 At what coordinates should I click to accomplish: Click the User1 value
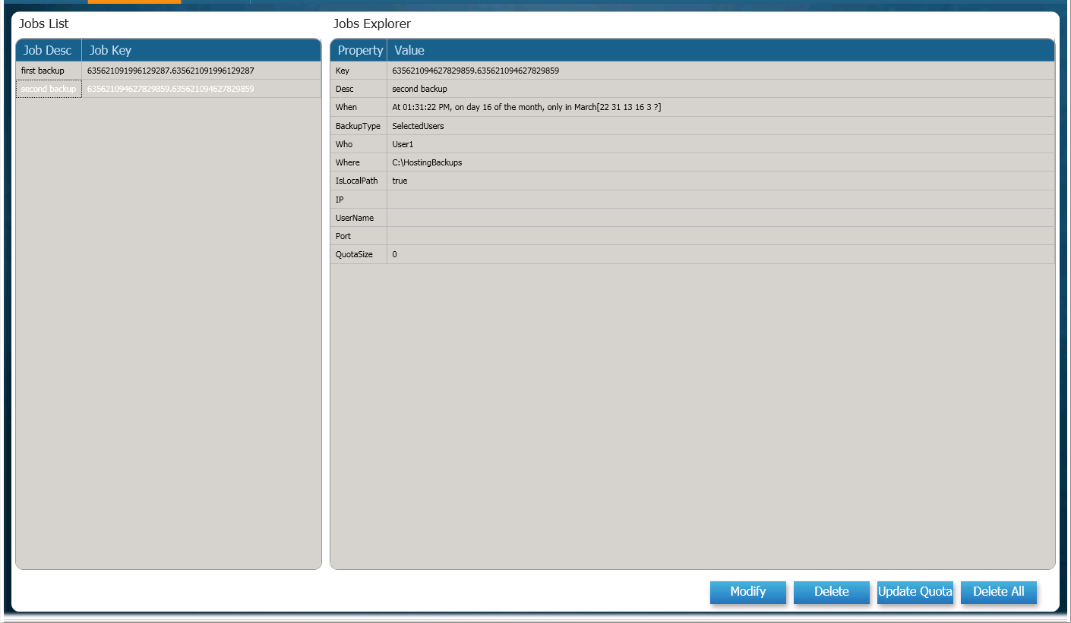point(721,144)
